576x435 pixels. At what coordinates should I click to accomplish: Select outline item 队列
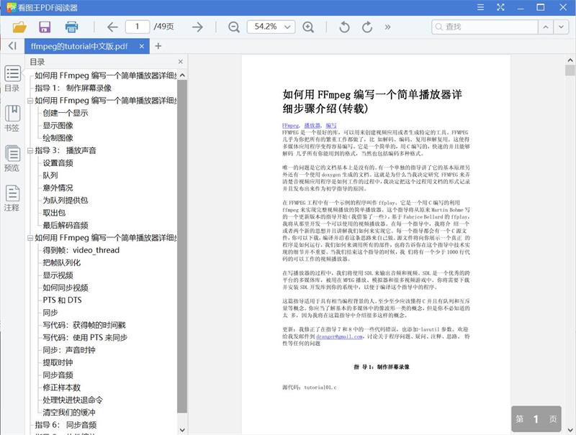point(50,175)
